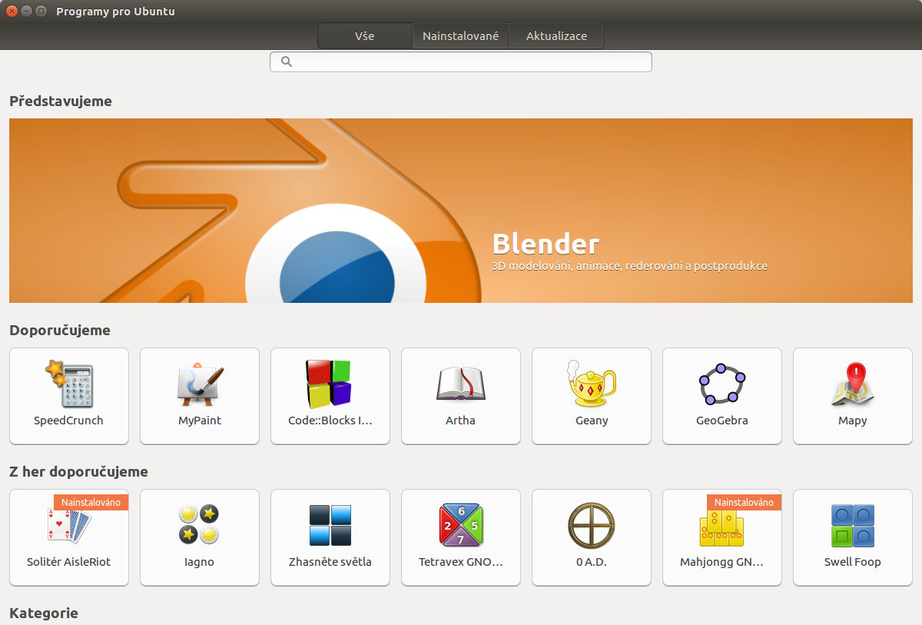922x625 pixels.
Task: Open the Geany teapot lamp icon
Action: click(592, 384)
